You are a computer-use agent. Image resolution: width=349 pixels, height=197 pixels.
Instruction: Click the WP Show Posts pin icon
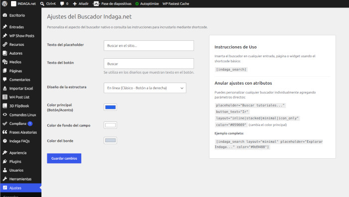click(x=5, y=36)
